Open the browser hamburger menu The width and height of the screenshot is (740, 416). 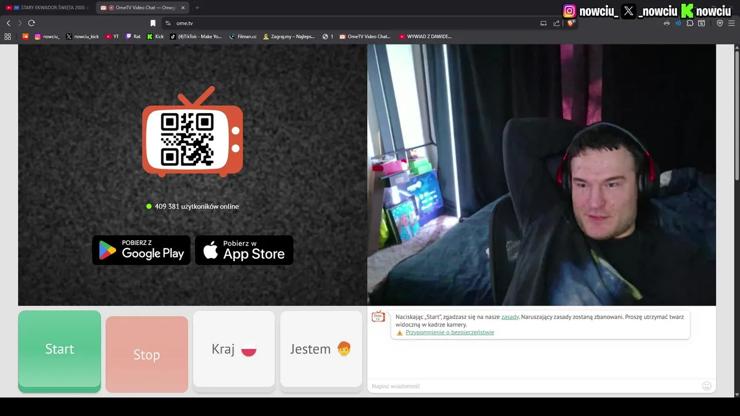[731, 23]
